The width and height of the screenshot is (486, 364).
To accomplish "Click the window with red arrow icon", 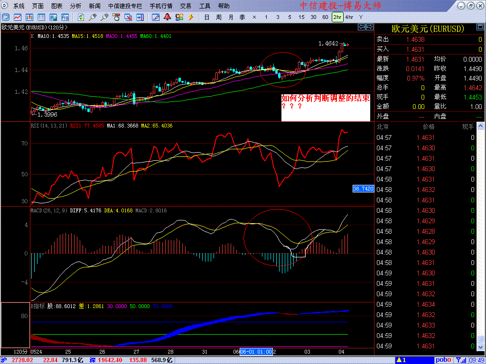I will (x=128, y=17).
